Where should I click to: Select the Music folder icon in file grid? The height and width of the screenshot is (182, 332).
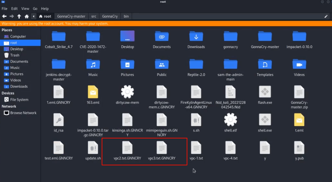[93, 64]
